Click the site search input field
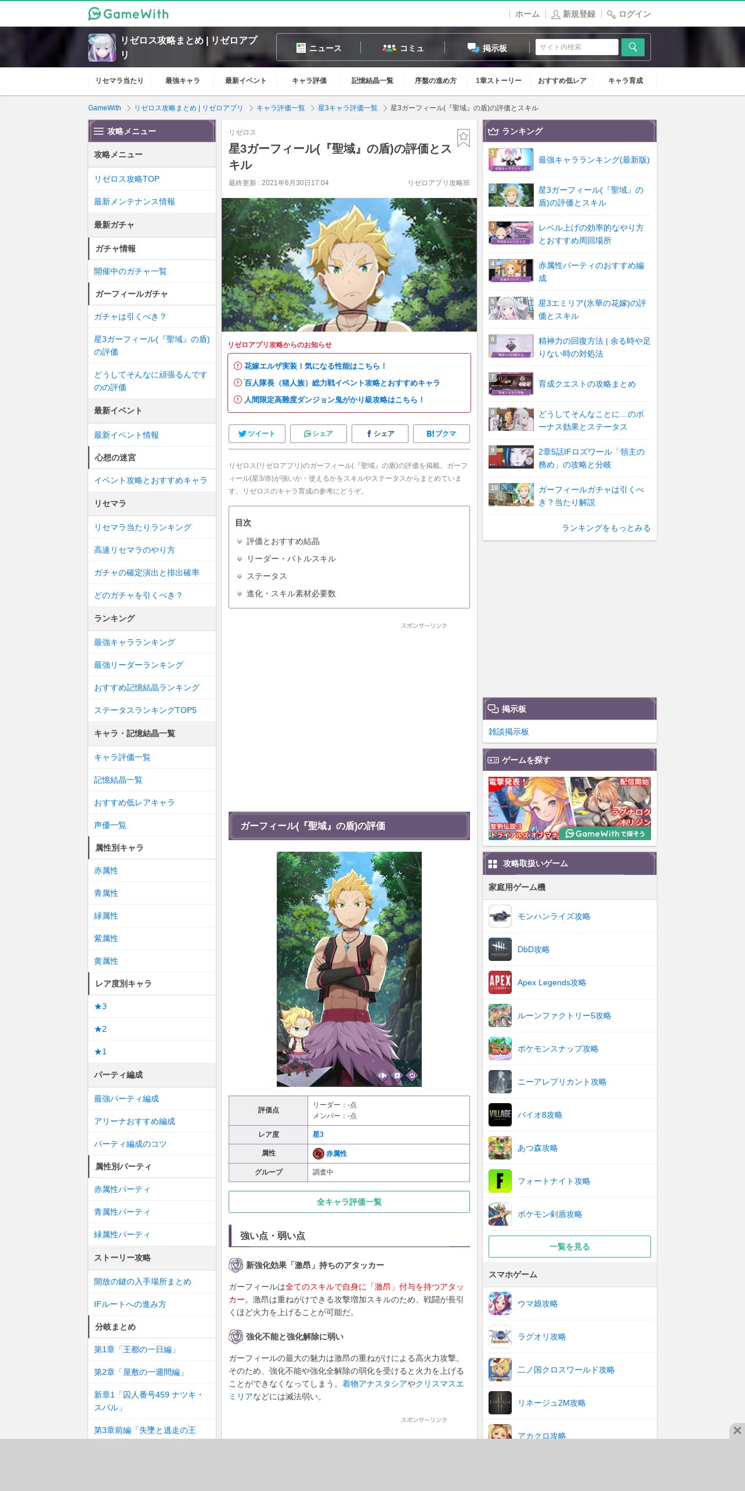745x1491 pixels. tap(577, 47)
